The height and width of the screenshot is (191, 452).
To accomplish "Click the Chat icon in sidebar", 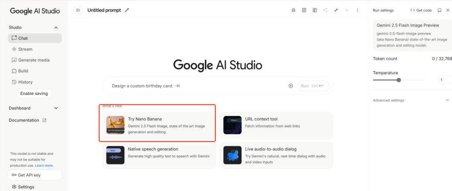I will [x=14, y=38].
